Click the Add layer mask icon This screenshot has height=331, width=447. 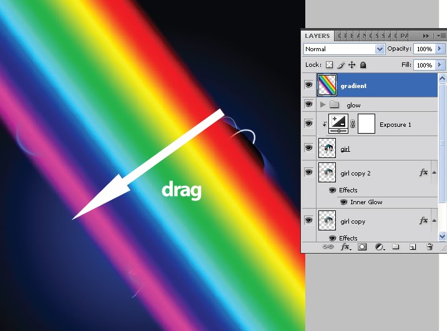click(362, 247)
